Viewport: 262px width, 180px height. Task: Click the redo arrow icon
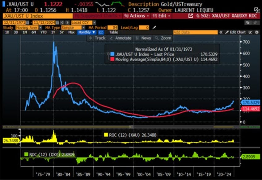coord(255,23)
